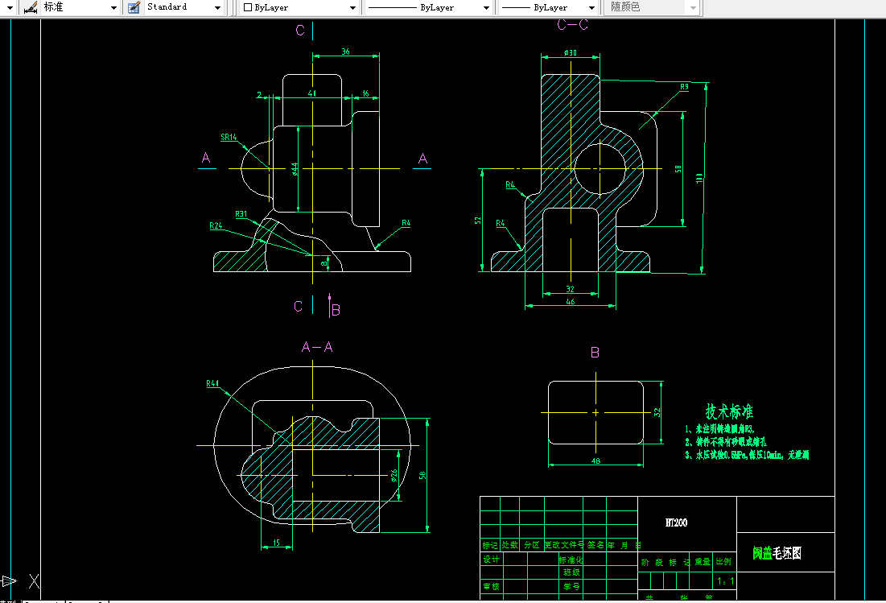Select the 审核 title block cell
The width and height of the screenshot is (886, 603).
(x=490, y=586)
